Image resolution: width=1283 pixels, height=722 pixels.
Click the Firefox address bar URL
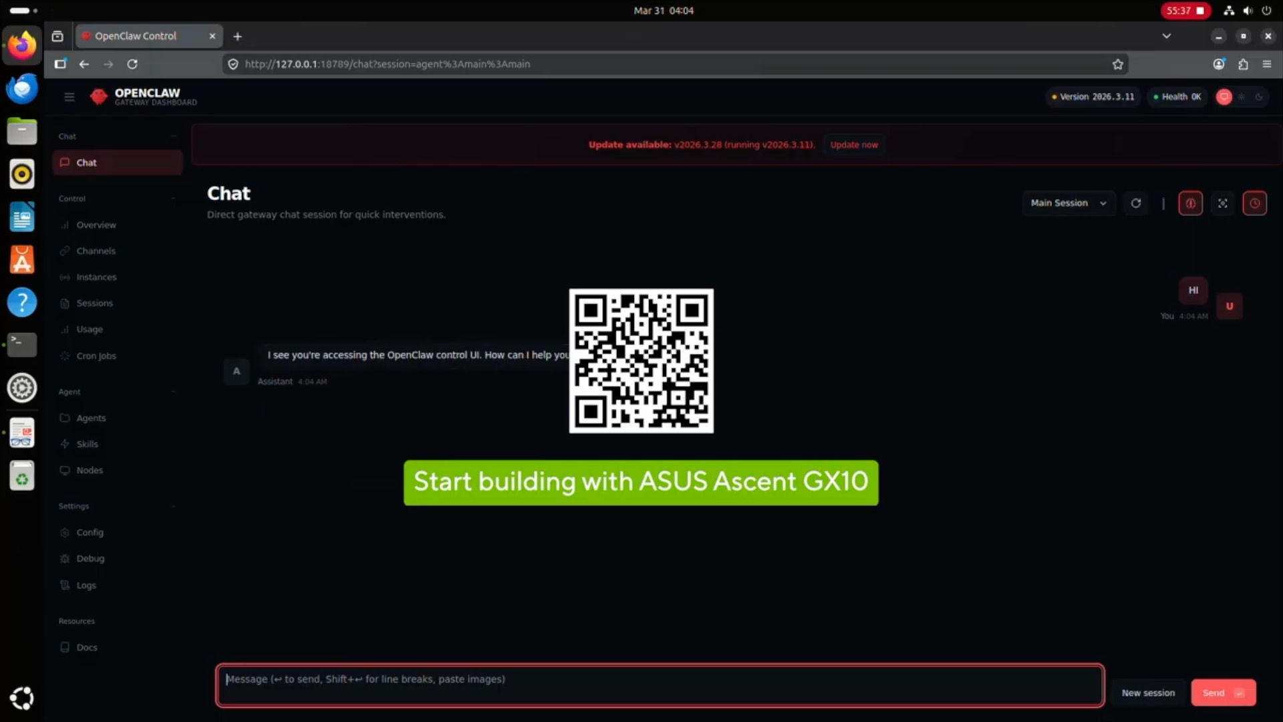tap(388, 64)
